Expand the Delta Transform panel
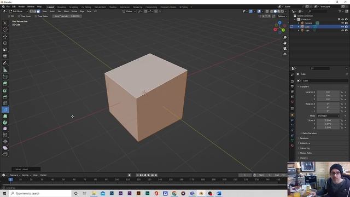The image size is (350, 197). point(309,134)
